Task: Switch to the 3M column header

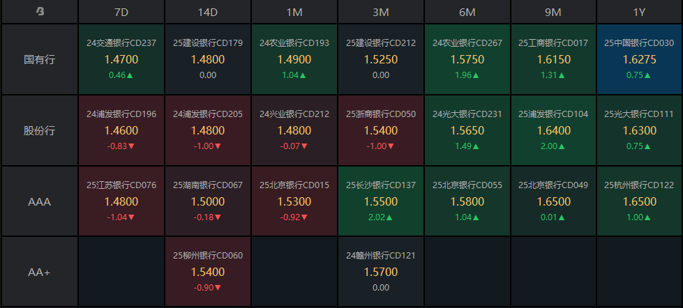Action: point(380,12)
